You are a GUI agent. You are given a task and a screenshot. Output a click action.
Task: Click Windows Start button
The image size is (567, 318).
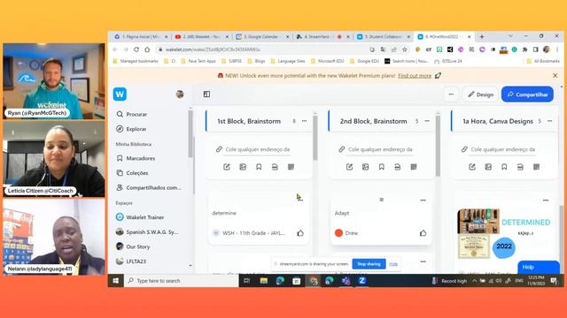pos(116,281)
